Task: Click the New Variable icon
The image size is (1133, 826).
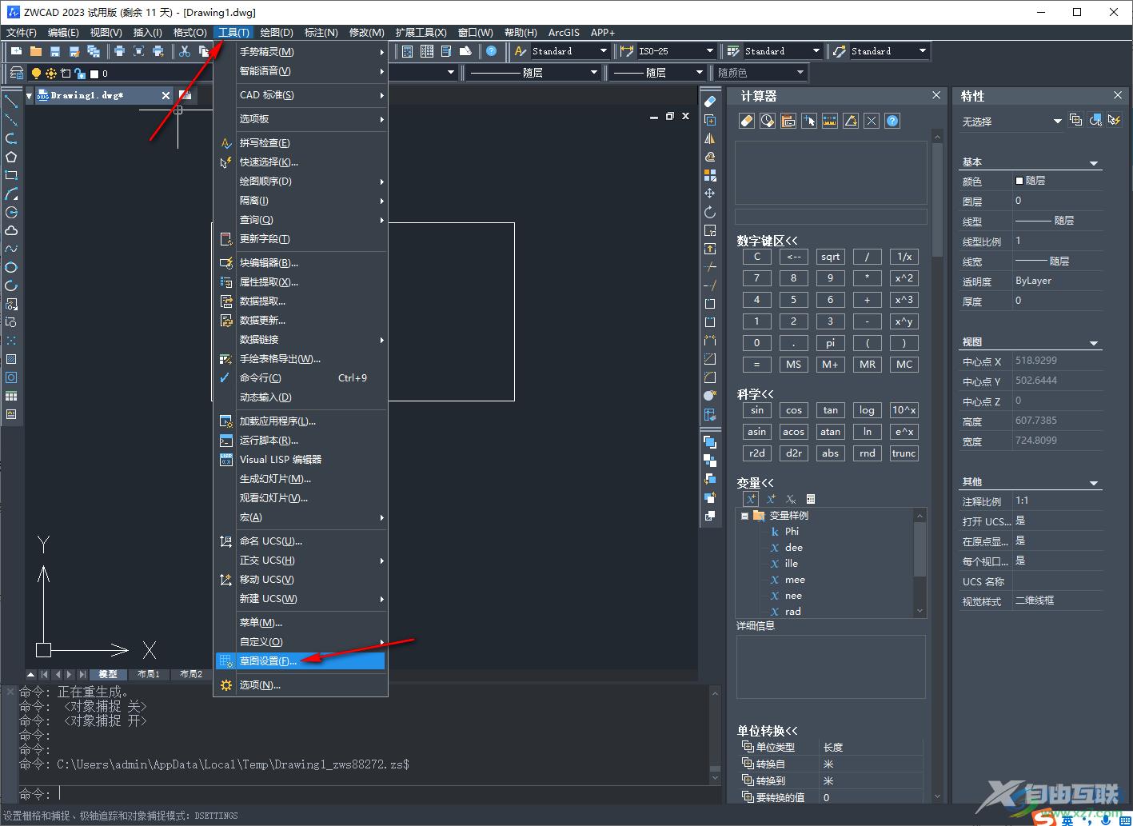Action: click(751, 499)
